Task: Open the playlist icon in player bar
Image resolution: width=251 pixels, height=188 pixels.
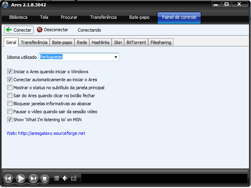Action: pos(56,178)
